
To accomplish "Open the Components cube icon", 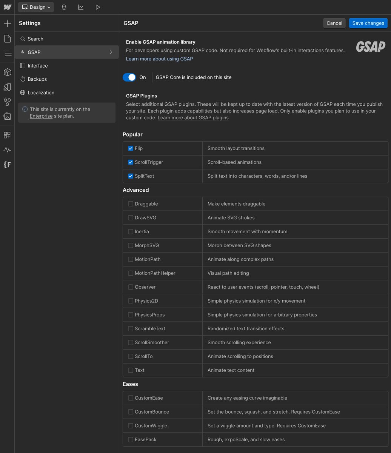I will 7,72.
